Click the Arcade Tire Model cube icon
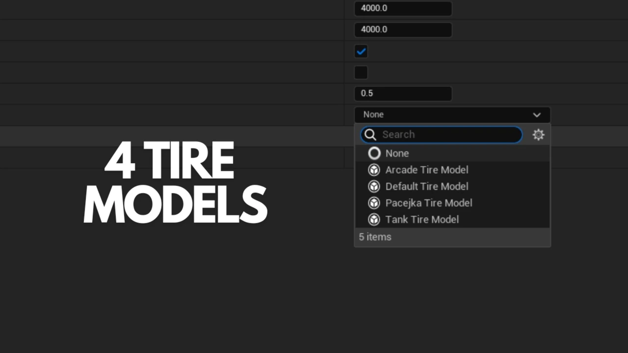Image resolution: width=628 pixels, height=353 pixels. [x=374, y=170]
